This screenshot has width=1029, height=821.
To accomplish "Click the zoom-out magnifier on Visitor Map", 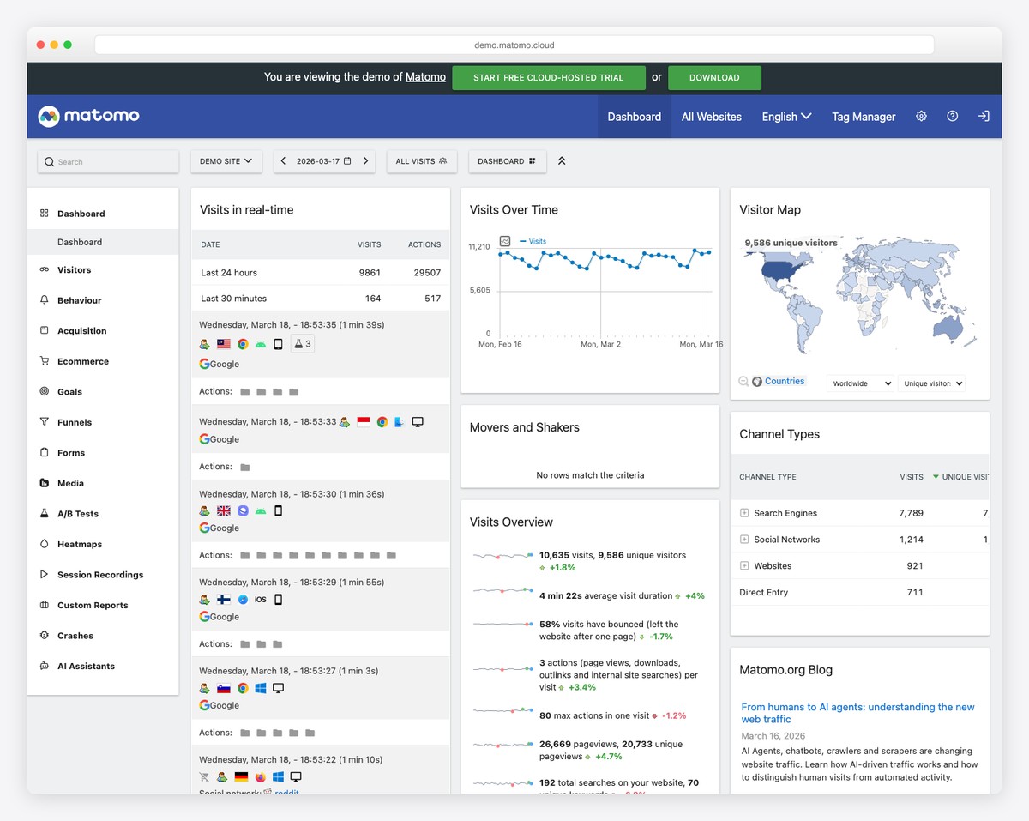I will (x=743, y=383).
